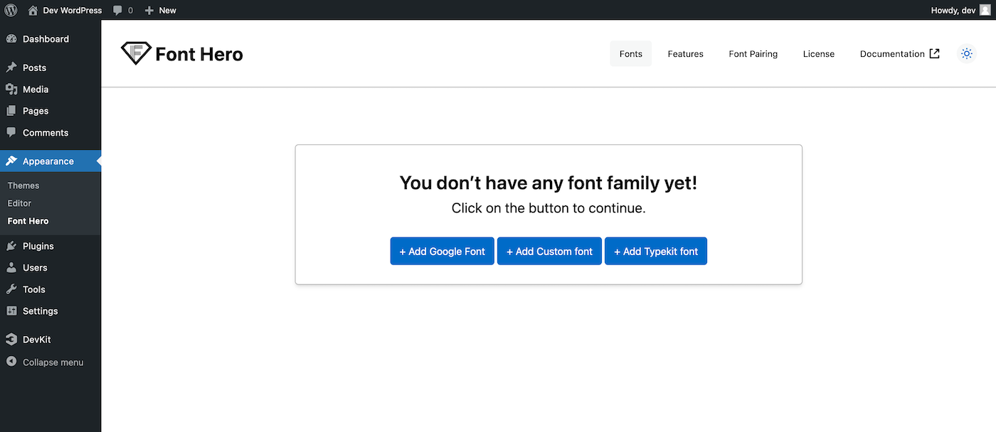The height and width of the screenshot is (432, 996).
Task: Click the Media icon in sidebar
Action: click(x=11, y=90)
